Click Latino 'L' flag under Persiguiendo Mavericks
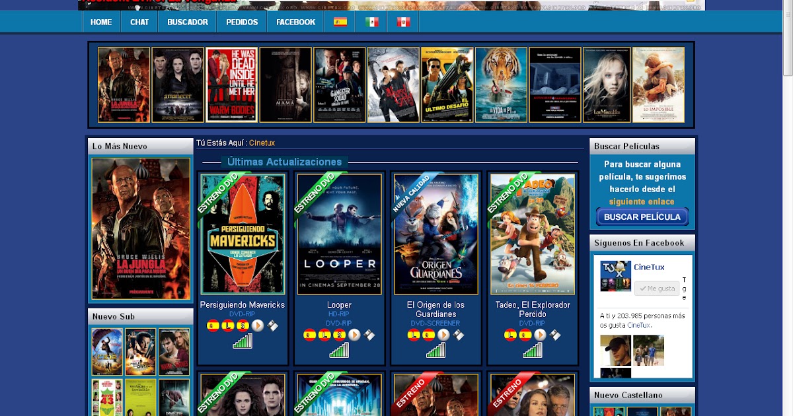 click(228, 326)
